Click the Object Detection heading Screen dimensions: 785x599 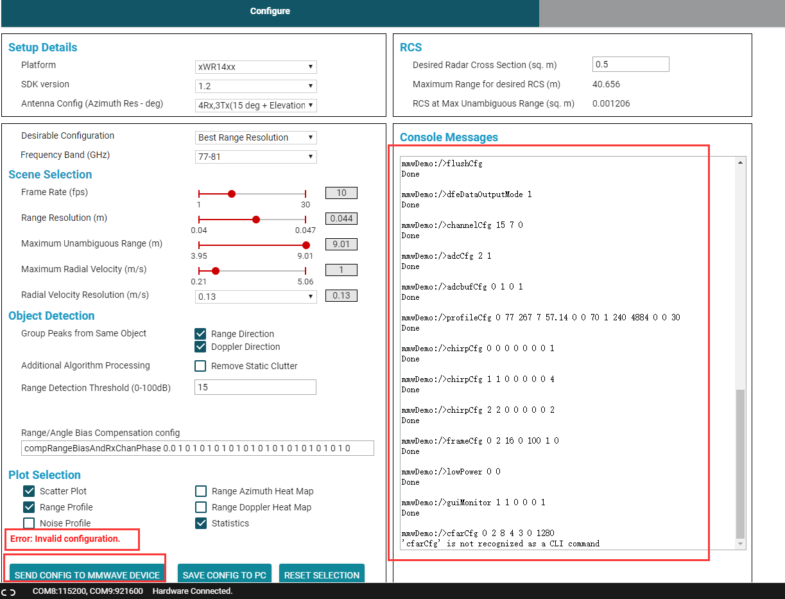(51, 316)
